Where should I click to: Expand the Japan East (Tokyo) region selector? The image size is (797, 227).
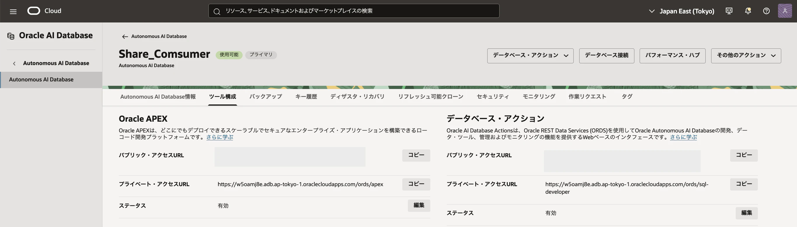pyautogui.click(x=681, y=11)
